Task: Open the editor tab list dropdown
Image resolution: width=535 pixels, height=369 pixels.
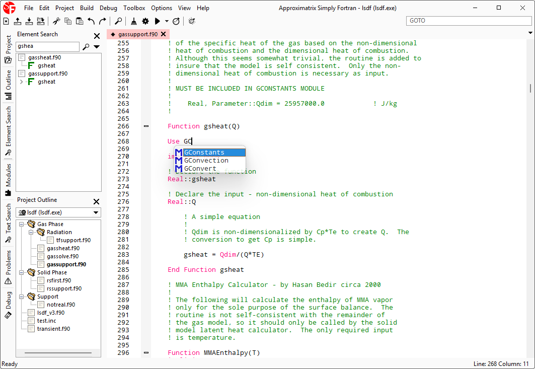Action: [530, 33]
